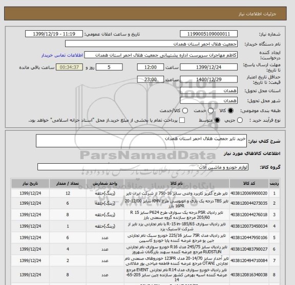The height and width of the screenshot is (285, 295).
Task: Click the remaining time countdown 00:34:37
Action: tap(69, 67)
